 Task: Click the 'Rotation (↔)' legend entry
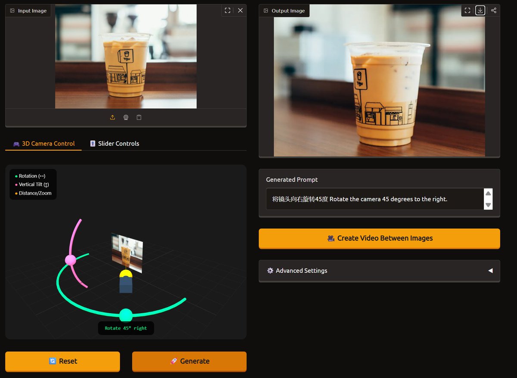tap(30, 176)
